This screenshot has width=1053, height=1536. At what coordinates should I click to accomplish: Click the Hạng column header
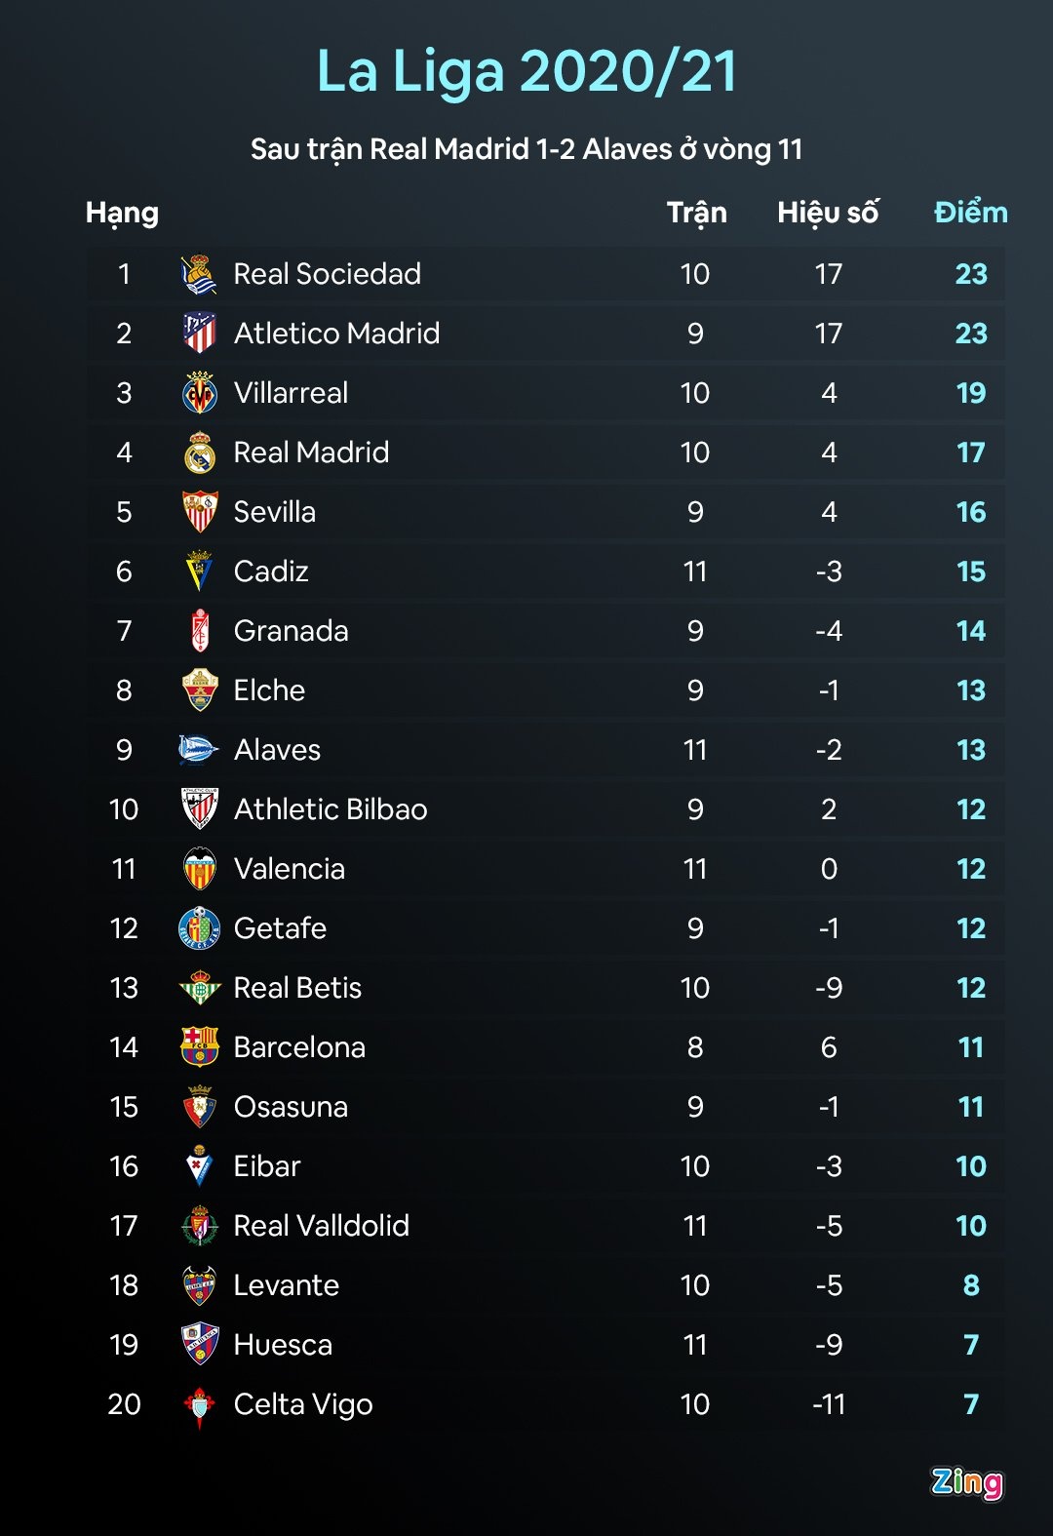click(122, 213)
